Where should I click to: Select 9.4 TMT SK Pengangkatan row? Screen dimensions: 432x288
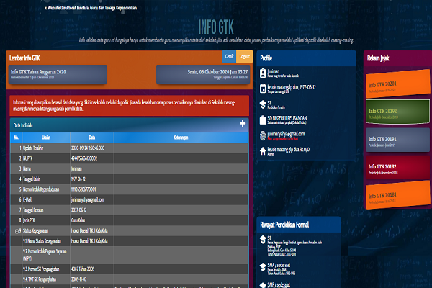[129, 279]
